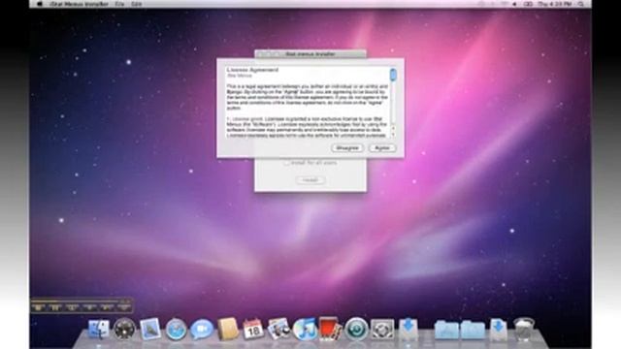Open the Apple menu
The image size is (621, 349).
pyautogui.click(x=40, y=4)
